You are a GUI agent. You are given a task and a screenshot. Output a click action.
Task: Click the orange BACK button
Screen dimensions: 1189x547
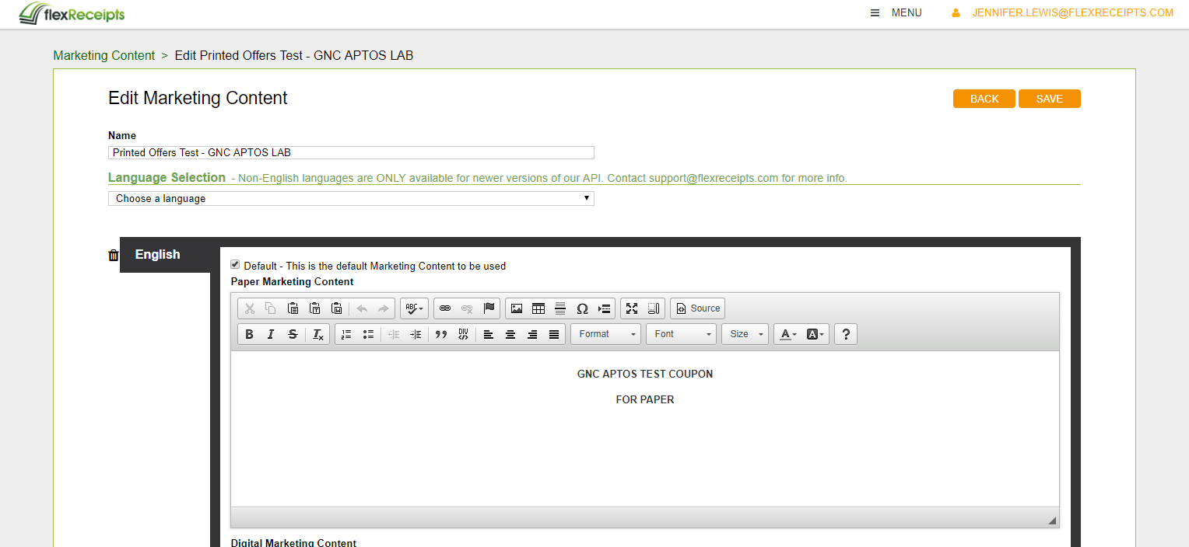click(x=984, y=99)
